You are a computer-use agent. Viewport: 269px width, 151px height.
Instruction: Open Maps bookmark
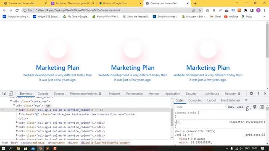tap(247, 17)
